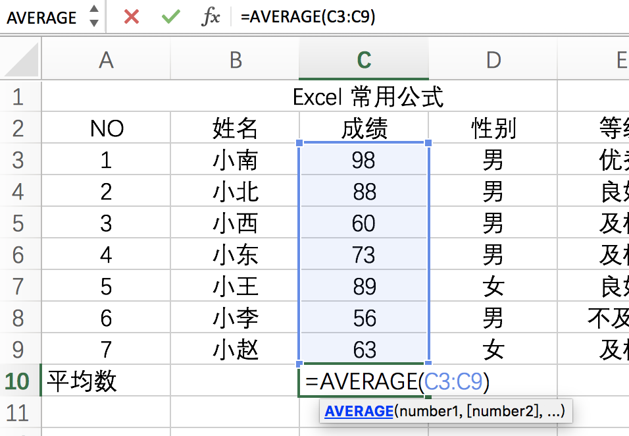Select name cell '小王'
Image resolution: width=629 pixels, height=436 pixels.
click(235, 286)
